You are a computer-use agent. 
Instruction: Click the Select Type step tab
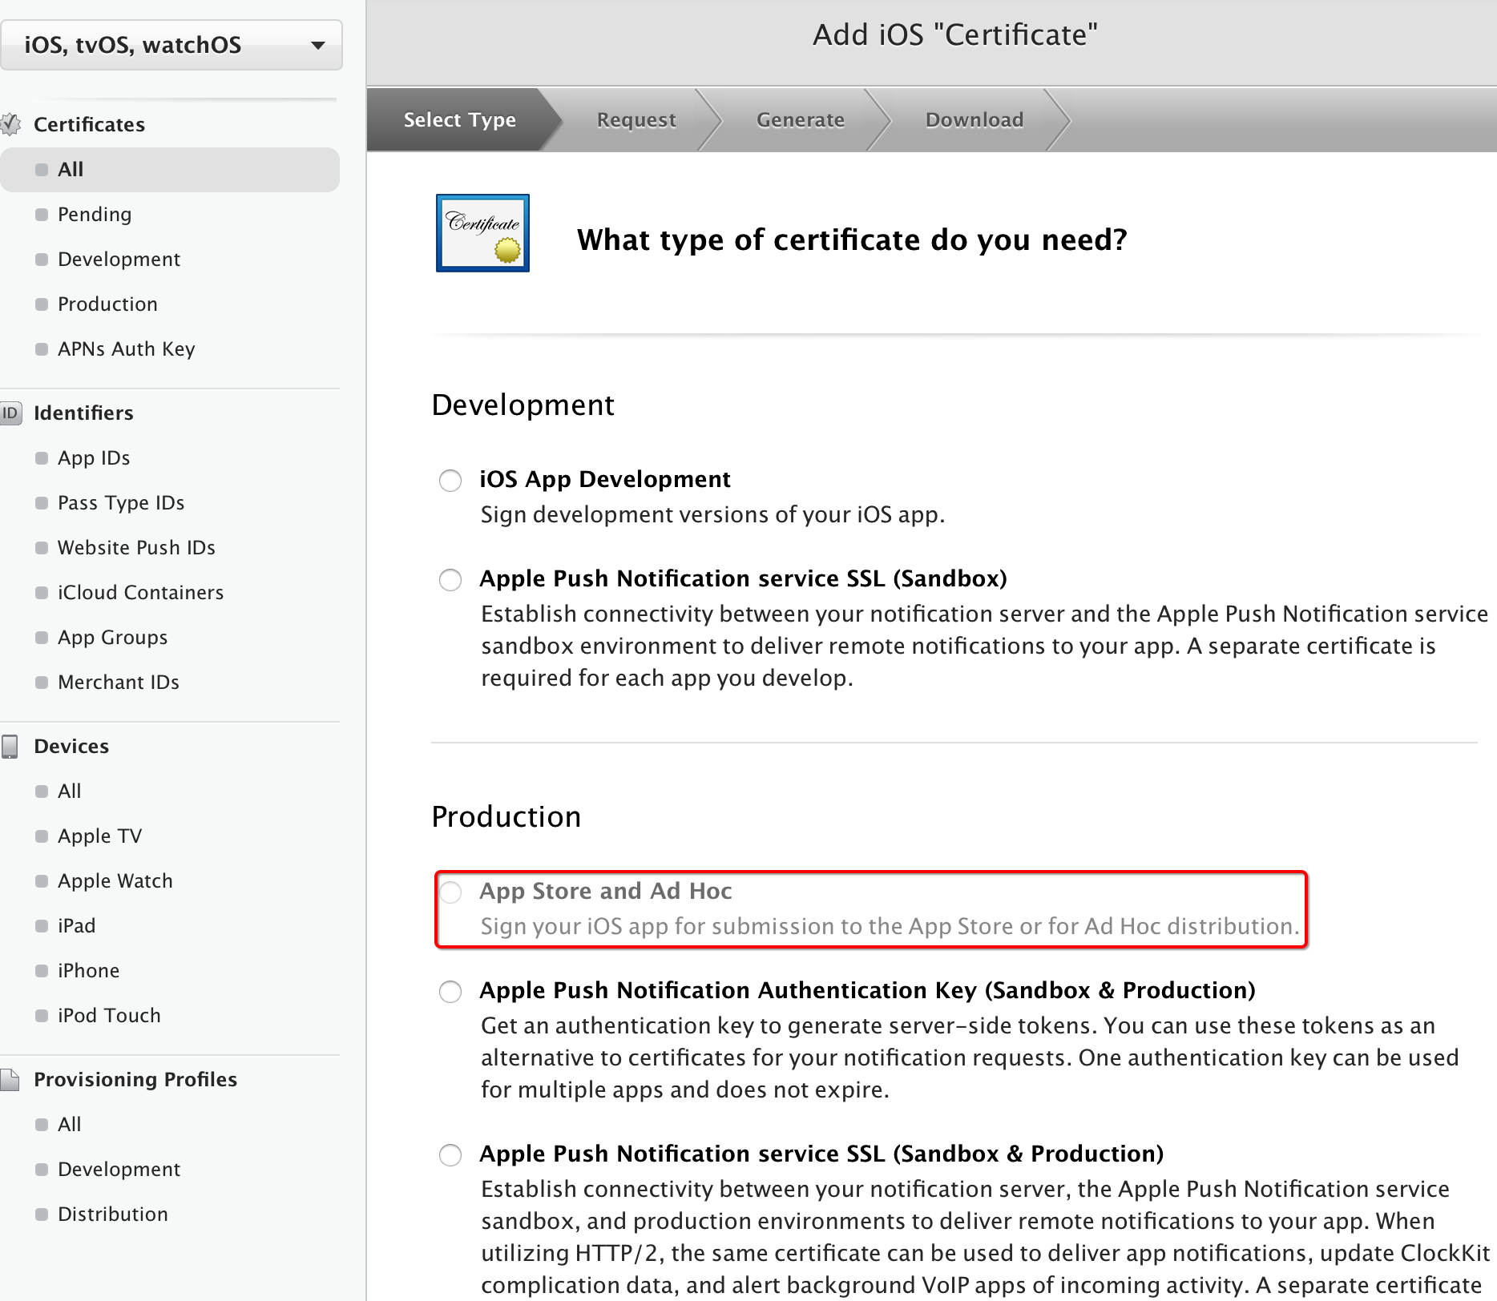pyautogui.click(x=459, y=119)
